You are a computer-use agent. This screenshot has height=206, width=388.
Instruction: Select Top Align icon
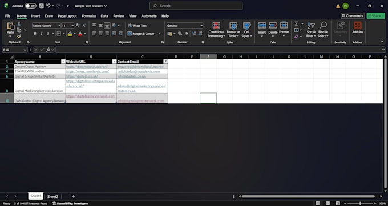[94, 25]
